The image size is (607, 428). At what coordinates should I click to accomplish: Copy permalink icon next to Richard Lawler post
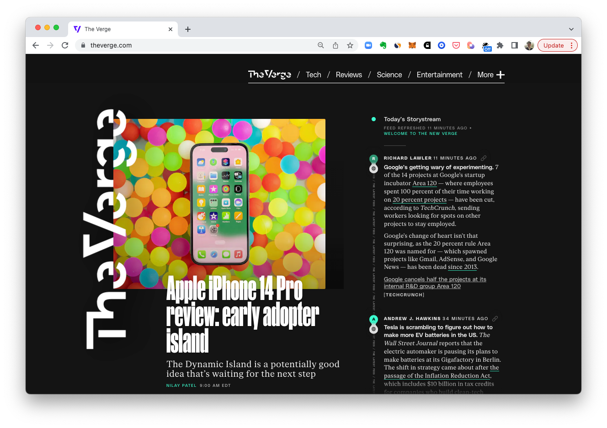click(484, 158)
